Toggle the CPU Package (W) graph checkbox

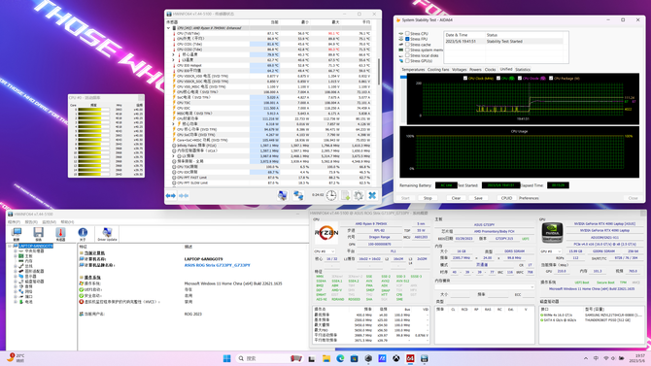point(551,78)
